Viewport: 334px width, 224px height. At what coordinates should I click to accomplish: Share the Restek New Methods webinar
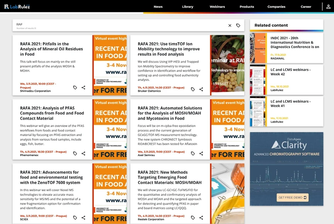[201, 217]
